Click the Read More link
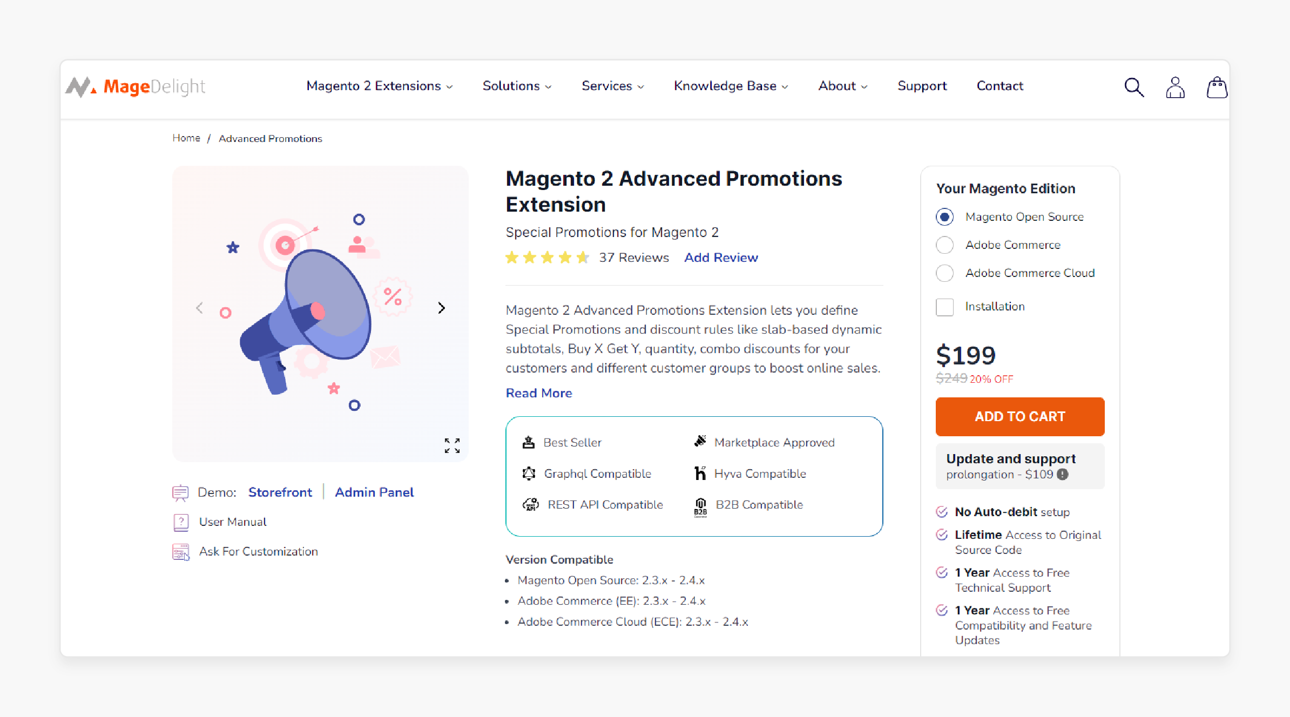 coord(538,393)
